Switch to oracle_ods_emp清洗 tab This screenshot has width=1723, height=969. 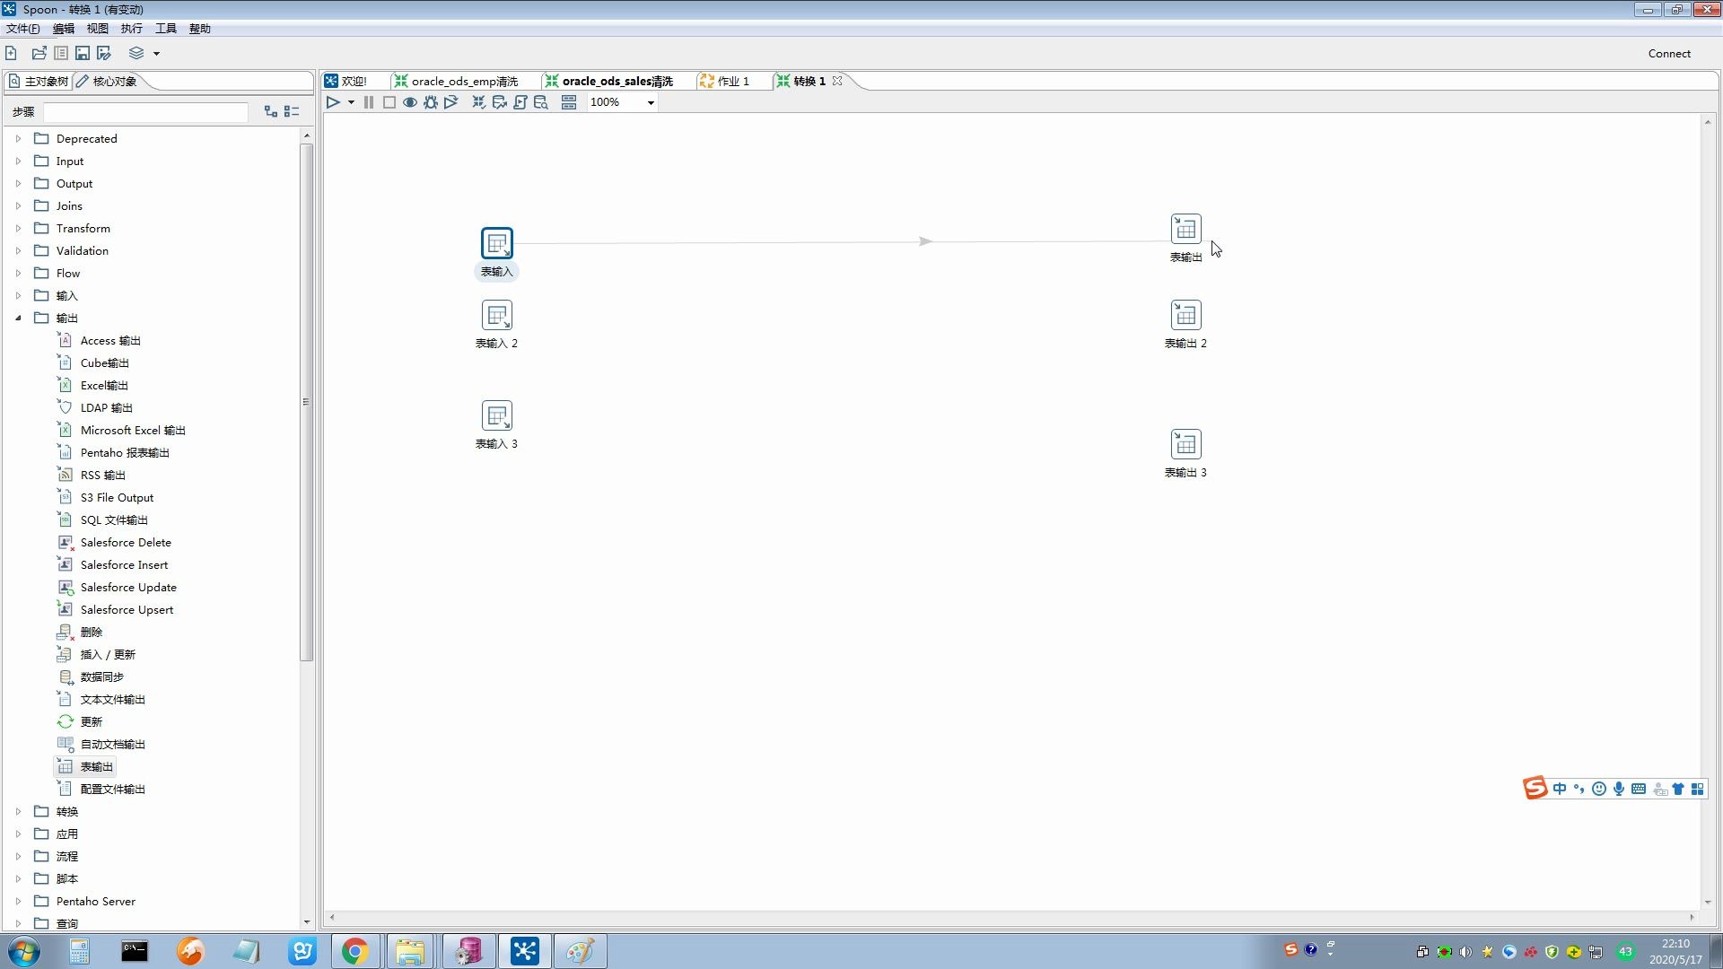(x=464, y=81)
